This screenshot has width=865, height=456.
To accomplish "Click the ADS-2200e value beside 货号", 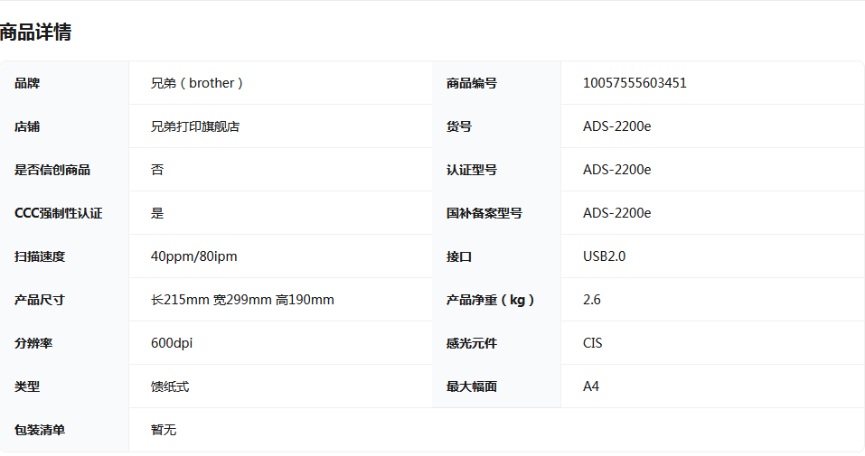I will 616,126.
